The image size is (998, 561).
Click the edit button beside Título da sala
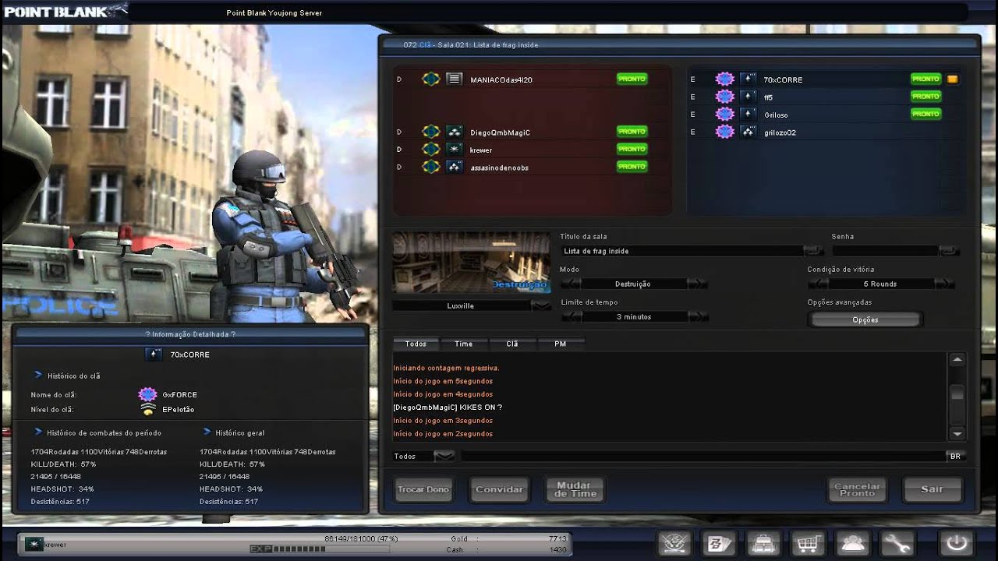click(813, 251)
